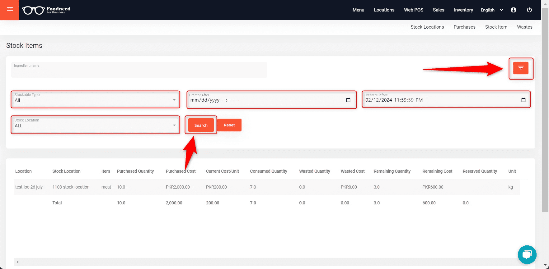549x269 pixels.
Task: Click the Stock Items page heading
Action: (24, 45)
